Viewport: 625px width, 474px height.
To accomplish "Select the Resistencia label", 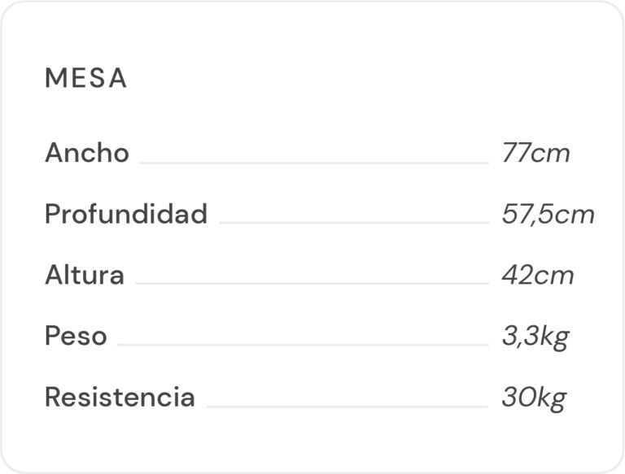I will click(x=120, y=398).
